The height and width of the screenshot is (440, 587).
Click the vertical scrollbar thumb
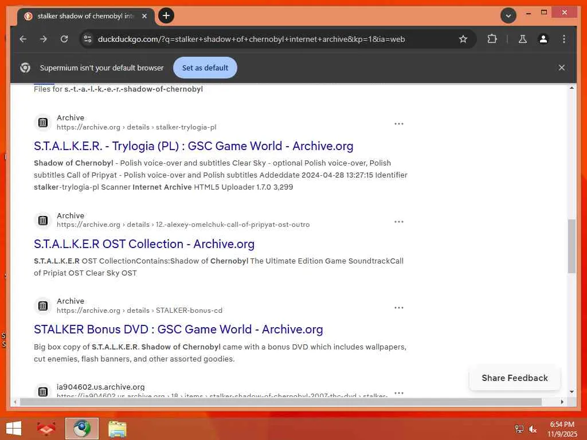tap(572, 246)
